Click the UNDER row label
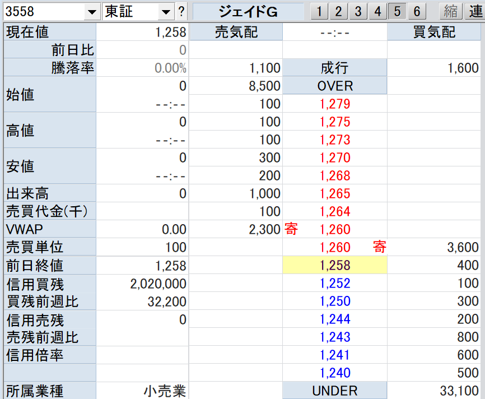The height and width of the screenshot is (399, 485). click(x=335, y=391)
